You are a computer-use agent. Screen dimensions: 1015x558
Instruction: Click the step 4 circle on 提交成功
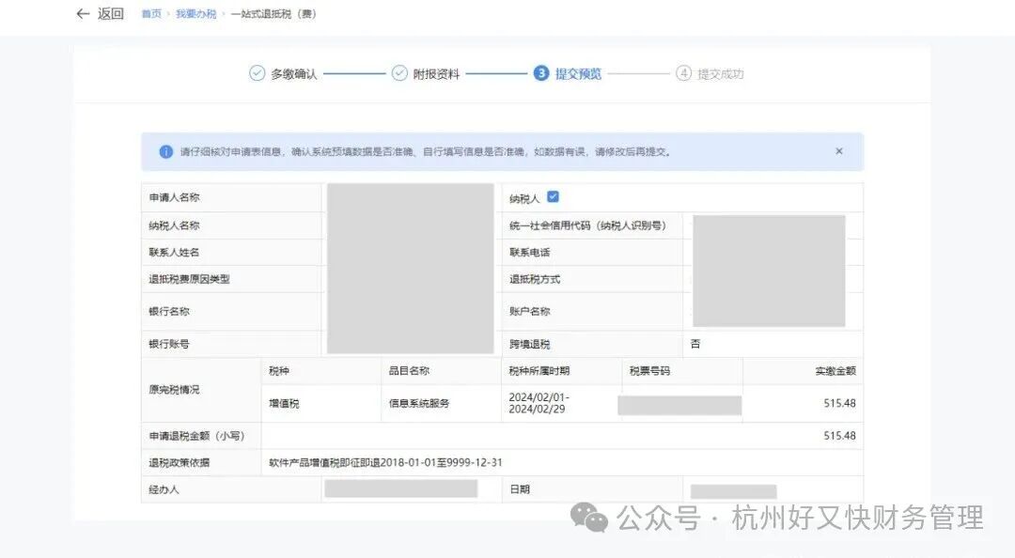(683, 72)
